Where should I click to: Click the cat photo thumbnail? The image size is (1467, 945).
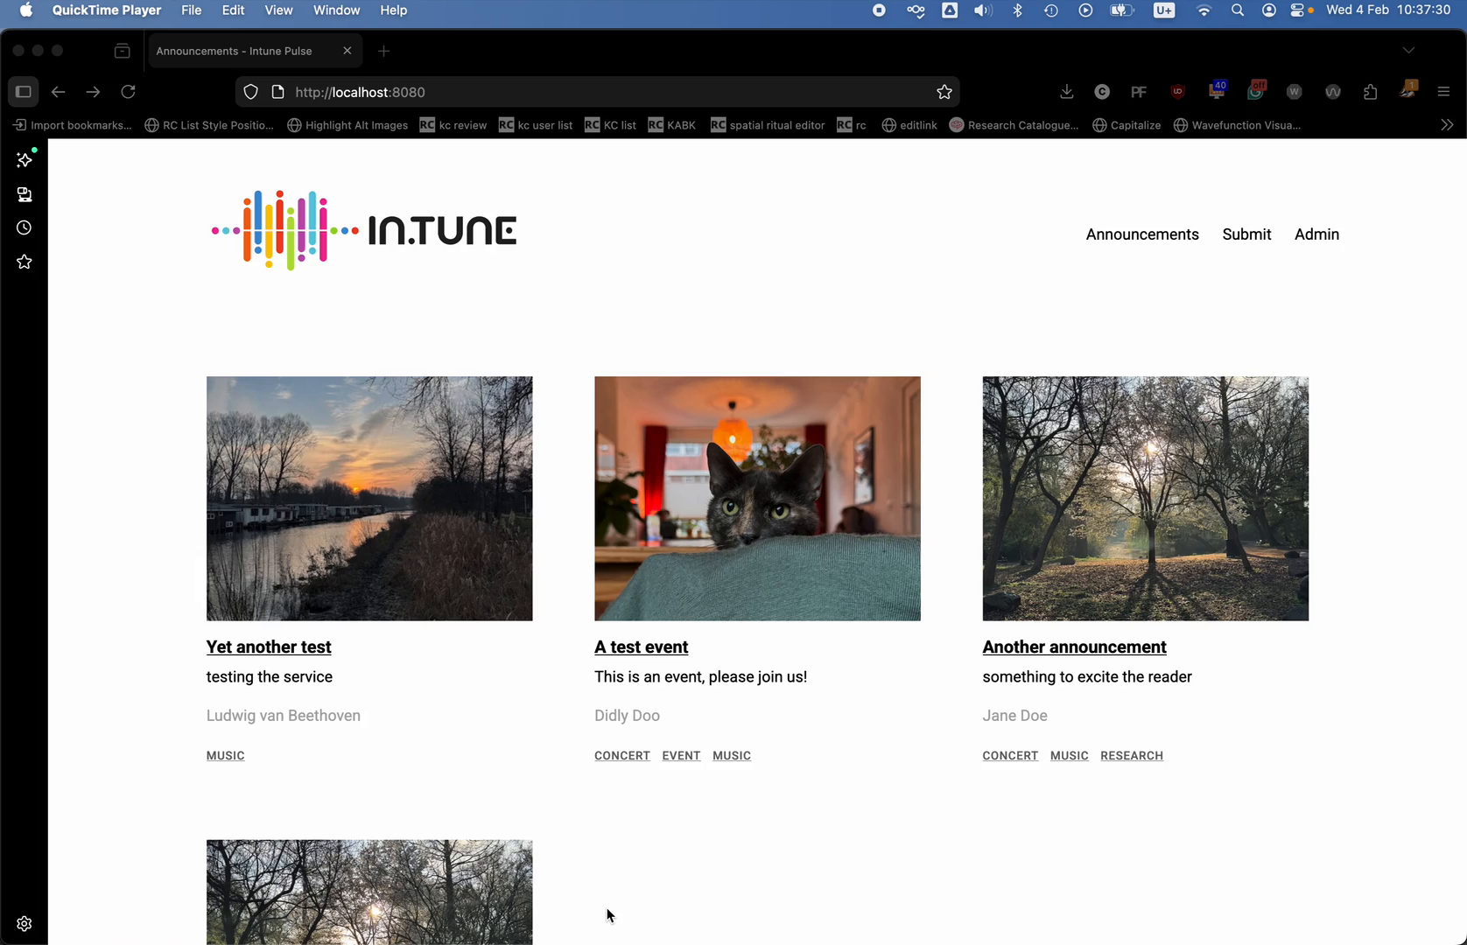(x=757, y=499)
